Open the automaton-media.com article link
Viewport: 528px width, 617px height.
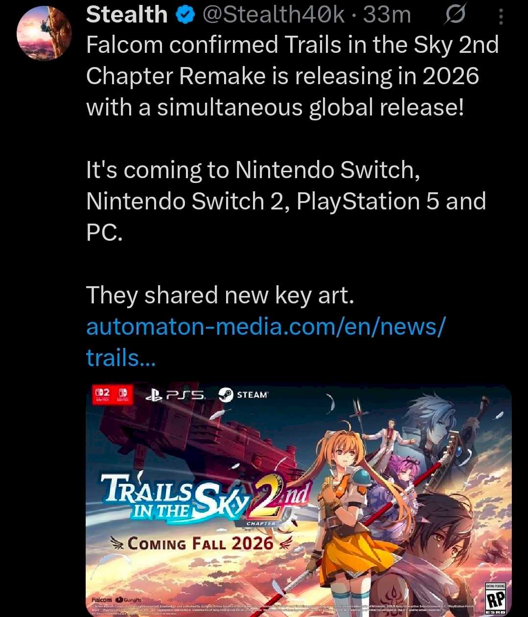pos(266,342)
